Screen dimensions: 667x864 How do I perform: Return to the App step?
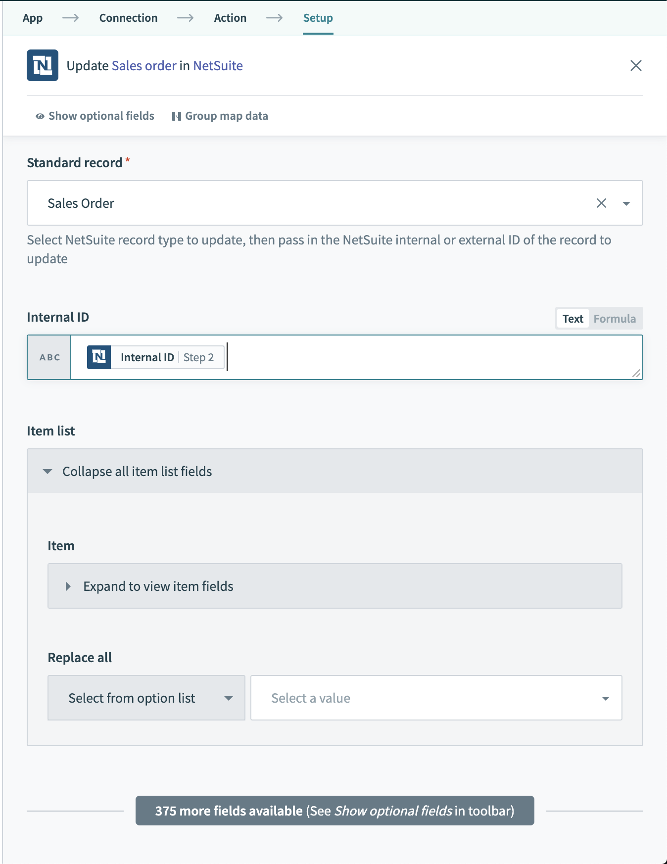pos(32,18)
